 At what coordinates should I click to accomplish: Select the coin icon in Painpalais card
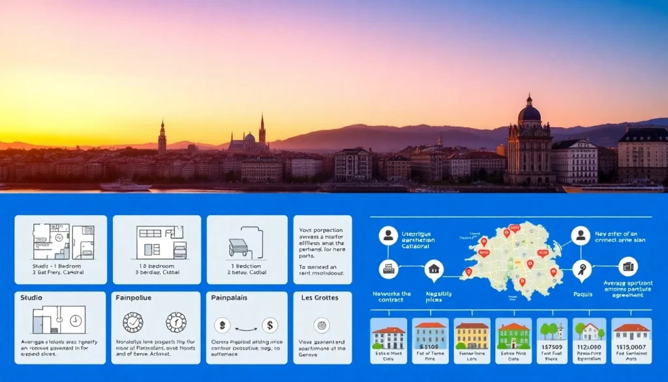222,325
